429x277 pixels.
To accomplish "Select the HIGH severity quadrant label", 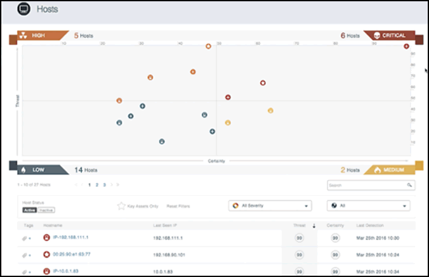I will [x=38, y=36].
